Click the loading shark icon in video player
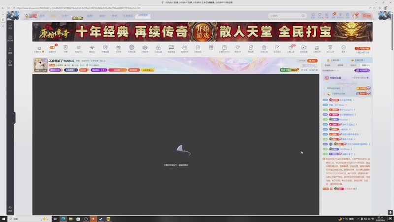 (183, 150)
